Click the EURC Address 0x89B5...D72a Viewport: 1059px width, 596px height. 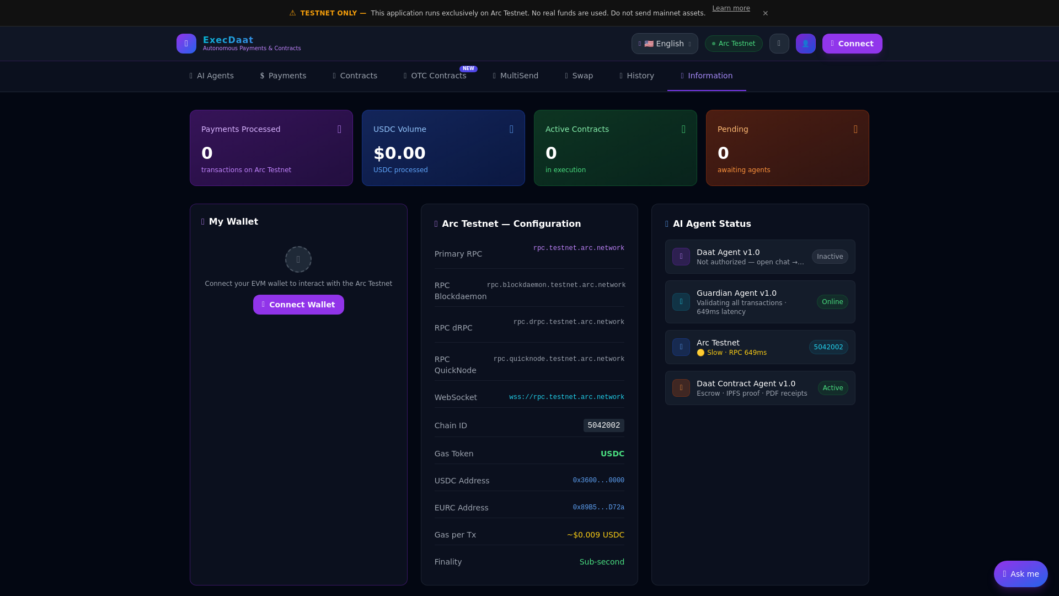[x=598, y=508]
